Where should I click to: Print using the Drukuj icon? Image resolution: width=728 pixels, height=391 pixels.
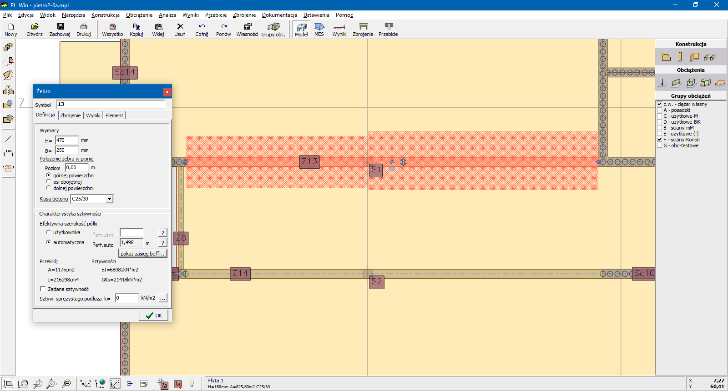tap(84, 30)
